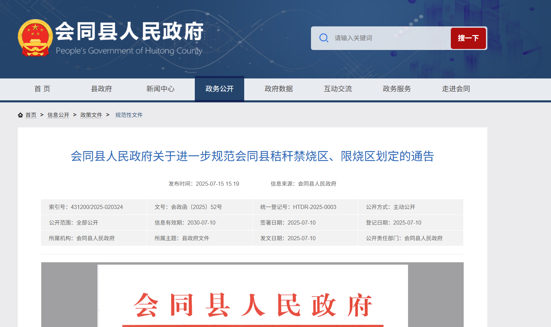Click 信息有效期 2030-07-10 cell

coord(199,223)
